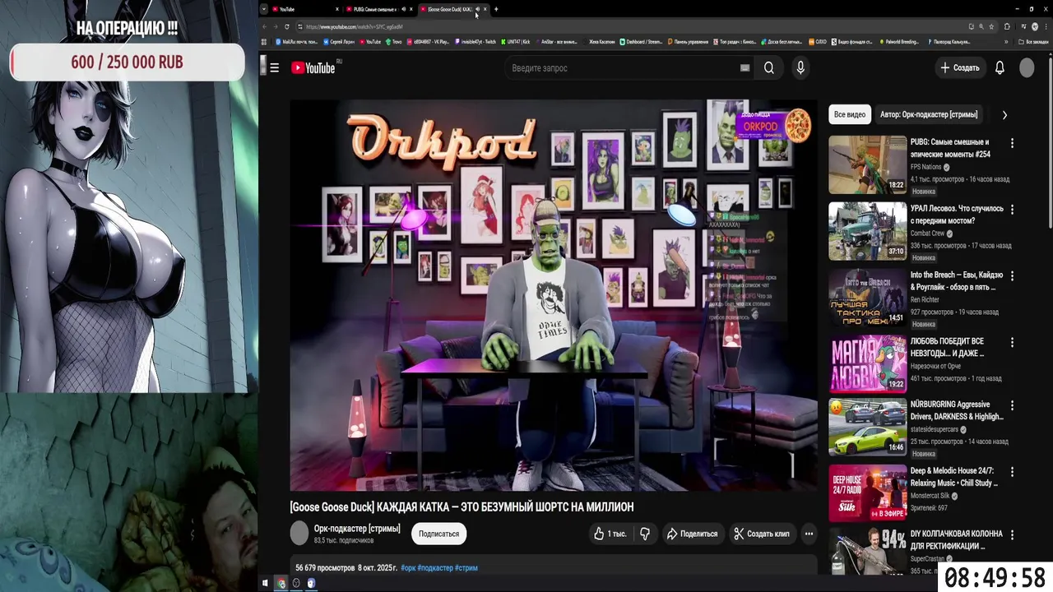Open the account avatar menu
1053x592 pixels.
pyautogui.click(x=1027, y=68)
